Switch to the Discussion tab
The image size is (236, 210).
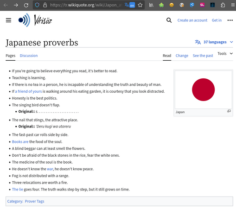29,56
